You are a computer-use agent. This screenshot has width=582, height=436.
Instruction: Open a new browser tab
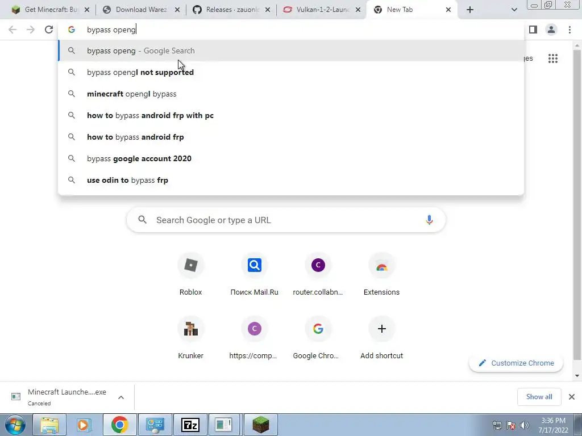pyautogui.click(x=470, y=10)
